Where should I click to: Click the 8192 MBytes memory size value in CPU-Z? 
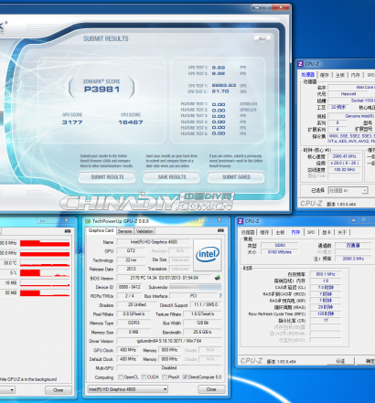(x=280, y=252)
